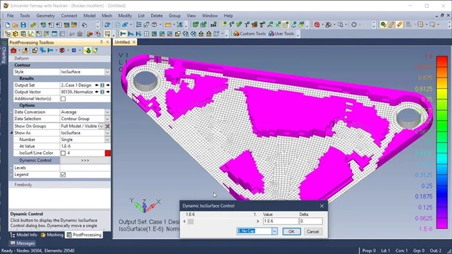Click the red toolbox icon in PostProcessing Toolbox

pos(14,51)
